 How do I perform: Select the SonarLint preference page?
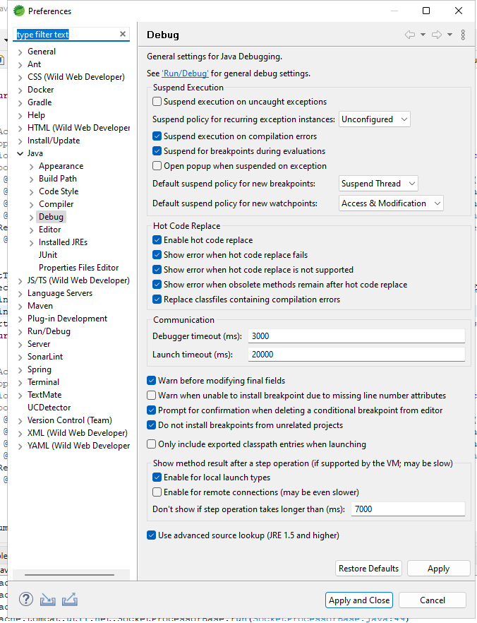(45, 357)
